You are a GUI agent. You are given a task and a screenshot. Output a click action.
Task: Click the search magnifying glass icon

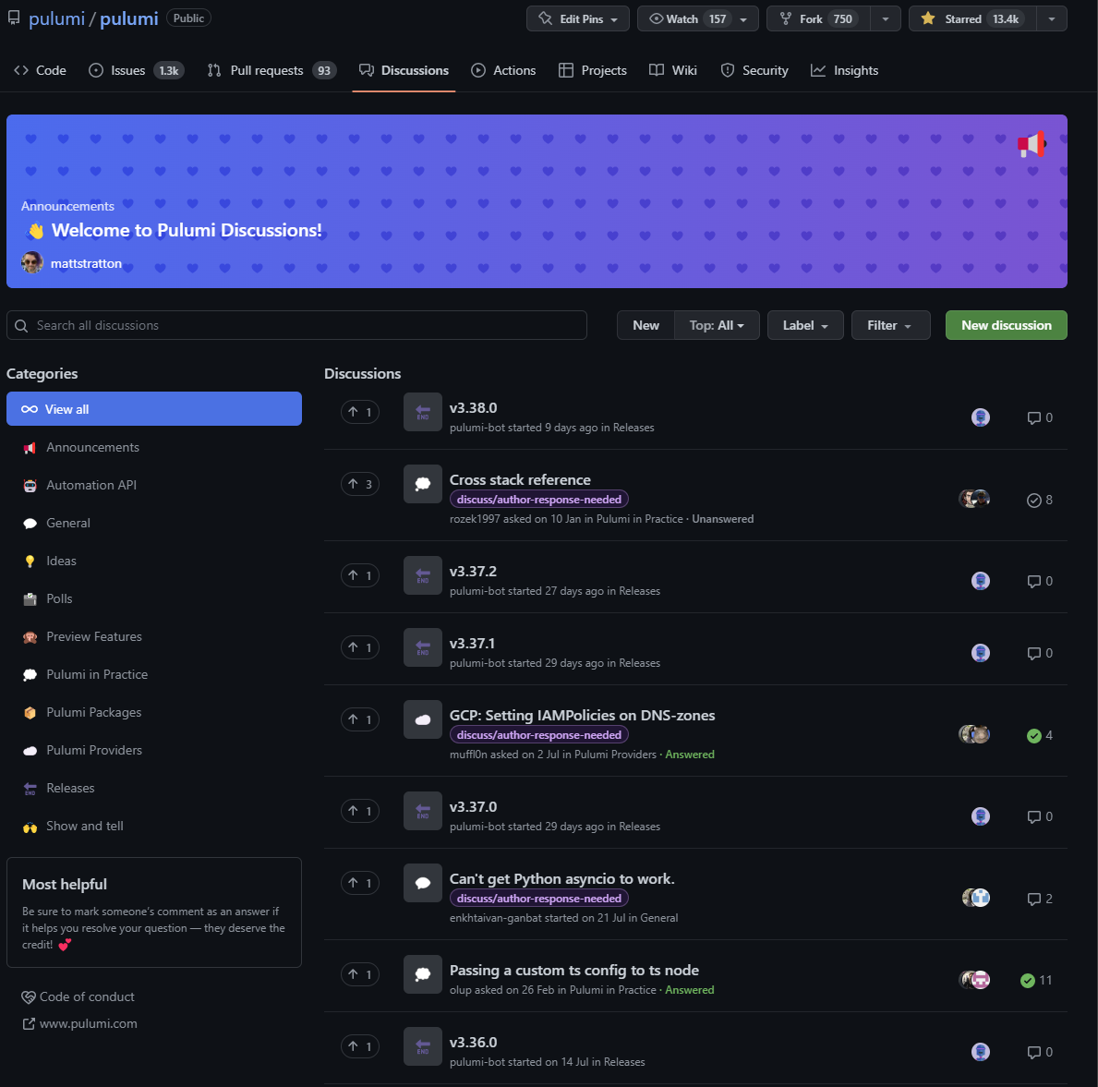(x=21, y=325)
